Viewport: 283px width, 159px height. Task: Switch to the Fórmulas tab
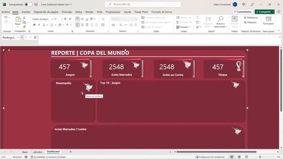67,12
